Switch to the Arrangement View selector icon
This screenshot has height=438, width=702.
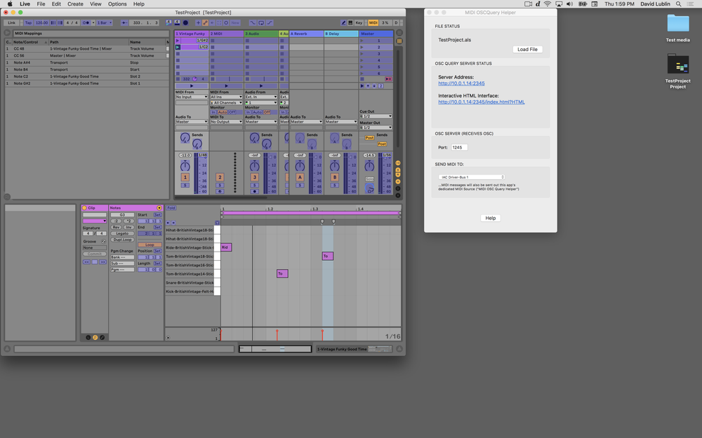tap(399, 33)
